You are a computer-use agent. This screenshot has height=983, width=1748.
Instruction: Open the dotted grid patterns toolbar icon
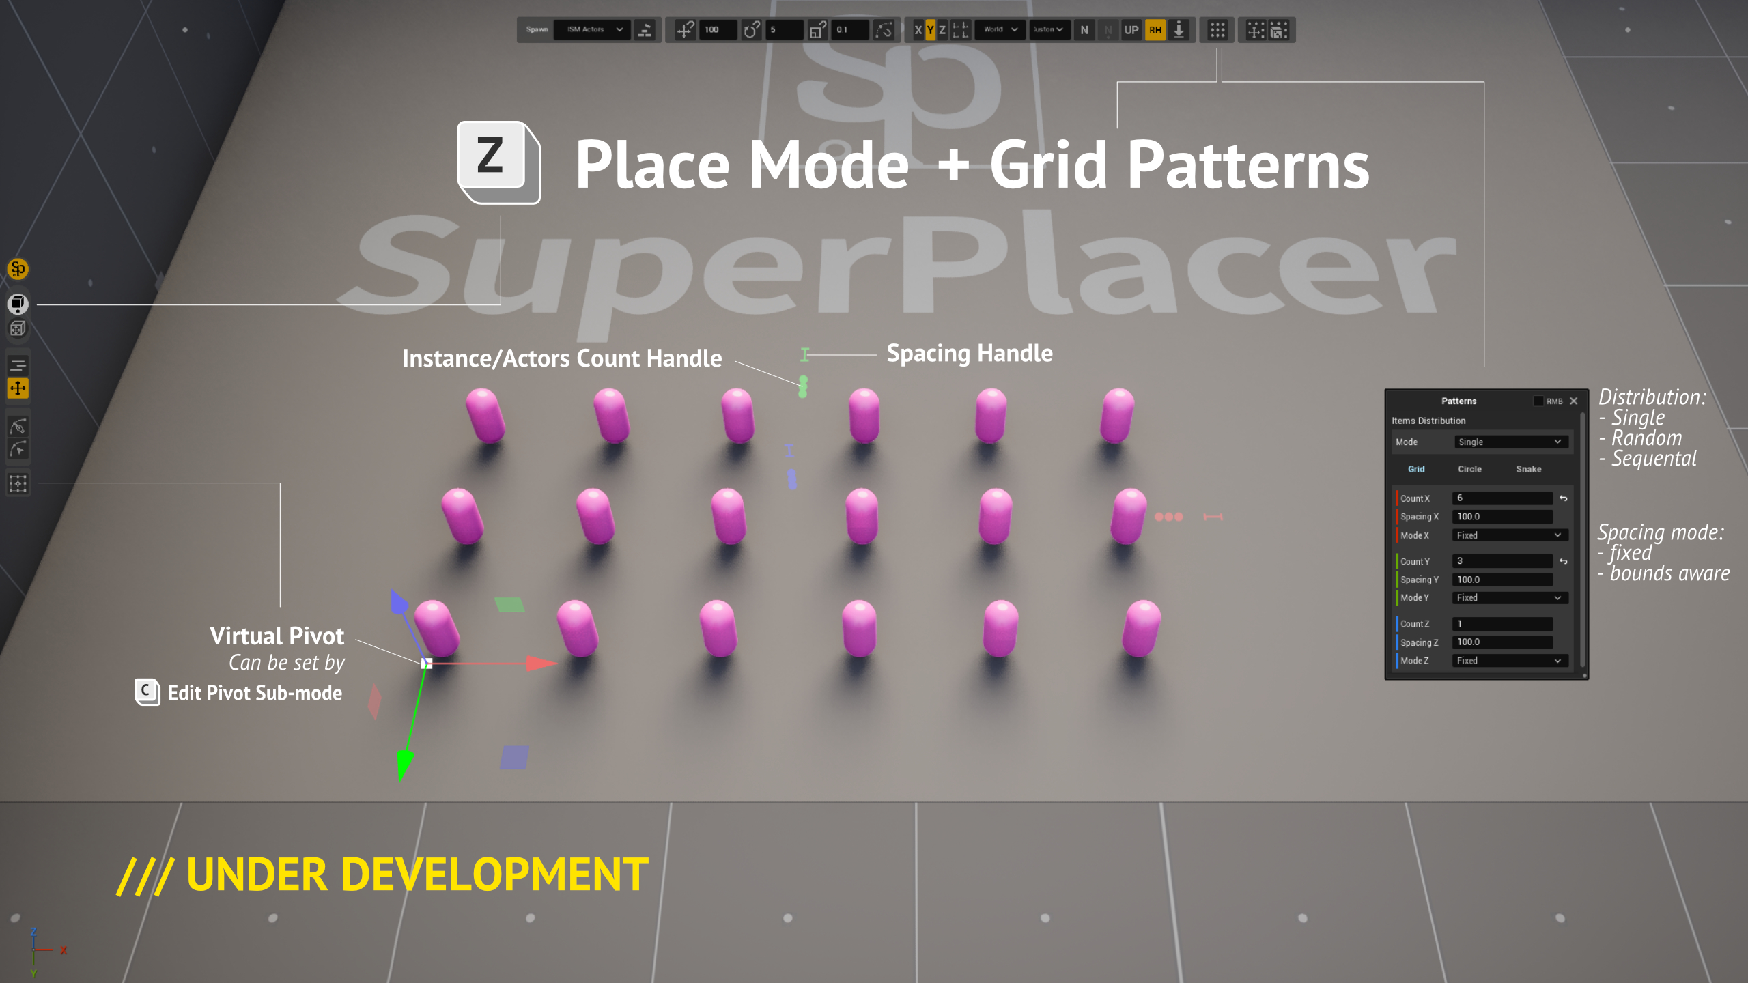point(1217,29)
